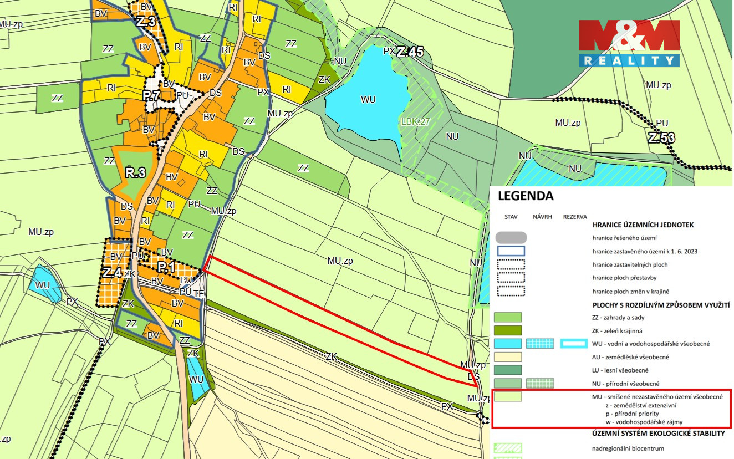Pick the LU lesní všeobecné swatch
This screenshot has height=459, width=734.
point(508,370)
